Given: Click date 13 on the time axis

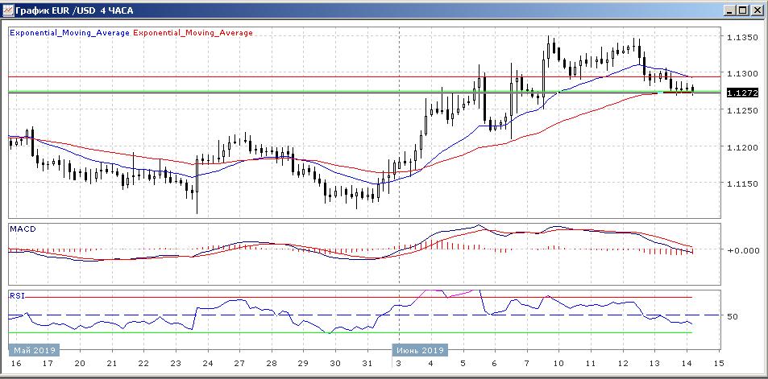Looking at the screenshot, I should (655, 364).
